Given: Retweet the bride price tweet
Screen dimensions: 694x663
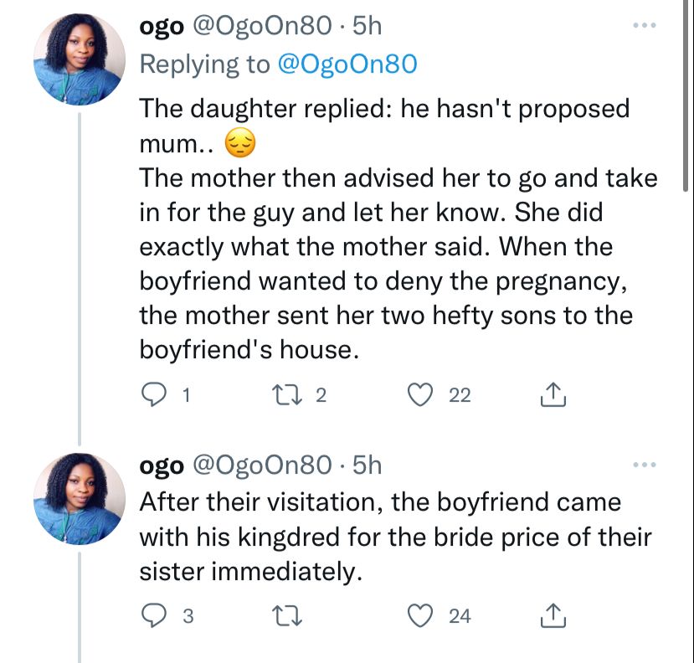Looking at the screenshot, I should (285, 617).
